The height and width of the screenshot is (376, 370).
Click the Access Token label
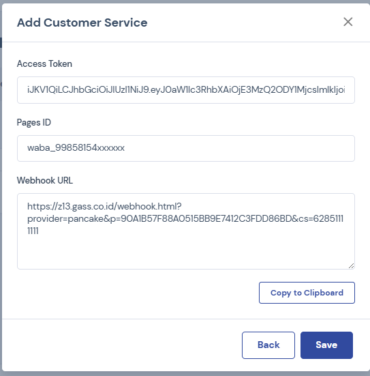coord(44,63)
